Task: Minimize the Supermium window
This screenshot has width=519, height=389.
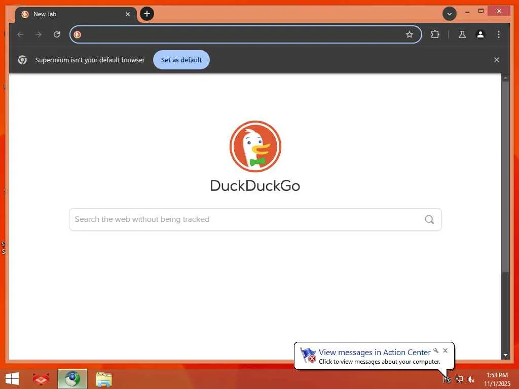Action: 467,12
